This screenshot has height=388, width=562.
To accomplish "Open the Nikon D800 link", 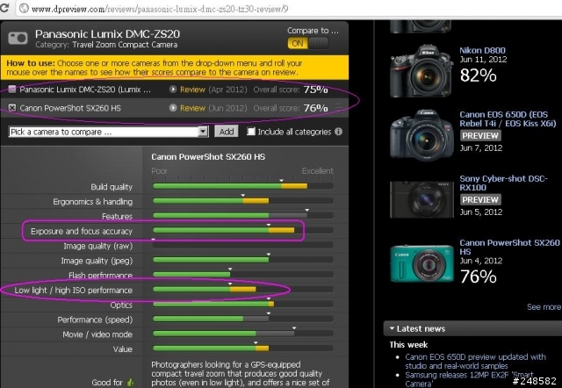I will click(x=482, y=51).
